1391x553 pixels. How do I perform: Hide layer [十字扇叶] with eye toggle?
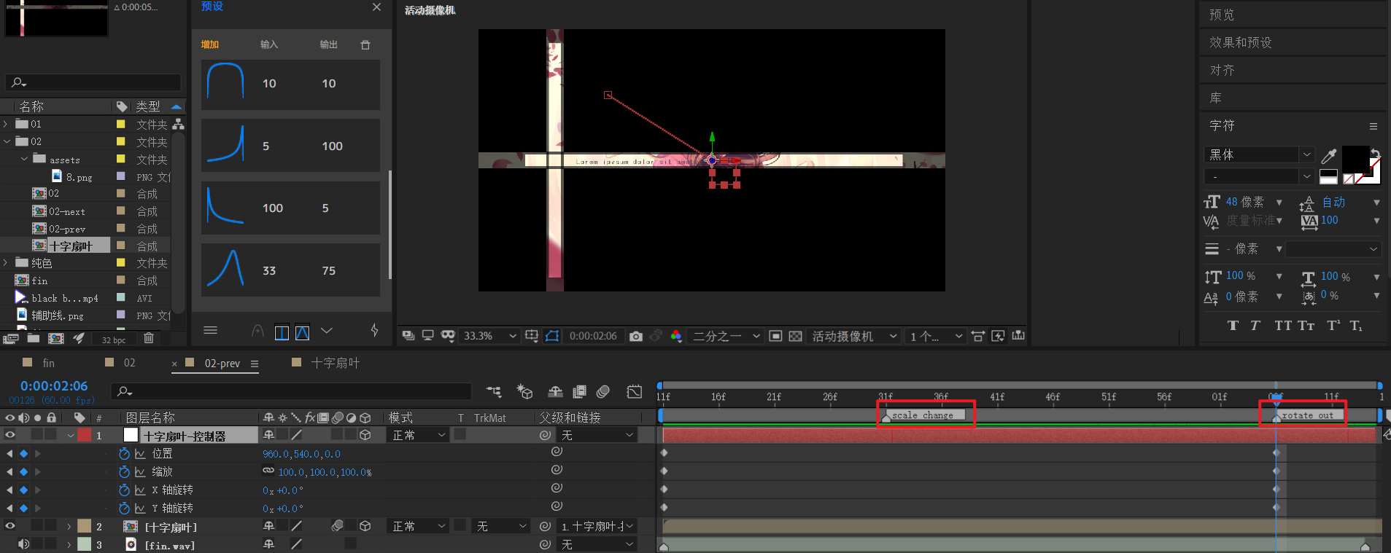(10, 526)
